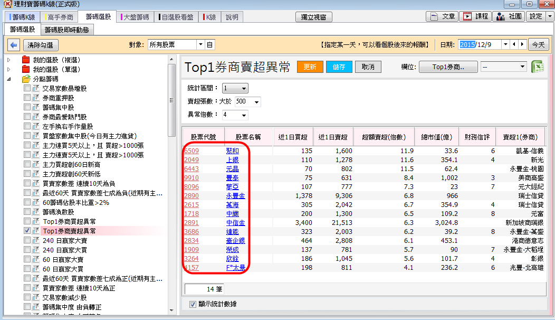Expand 我的選股（單選）tree node
The height and width of the screenshot is (320, 555).
coord(9,70)
